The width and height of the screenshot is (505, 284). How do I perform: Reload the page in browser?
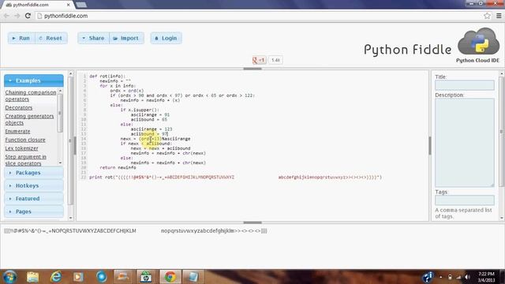[28, 16]
